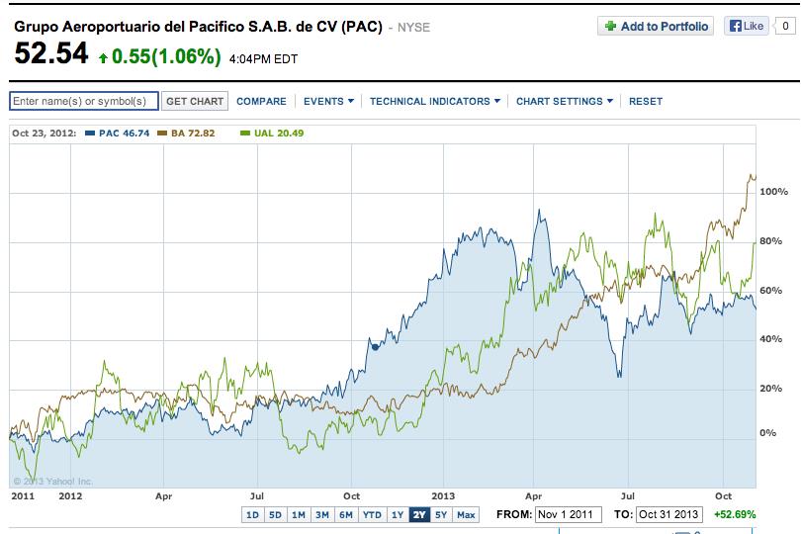Click the 2013 x-axis label

443,496
